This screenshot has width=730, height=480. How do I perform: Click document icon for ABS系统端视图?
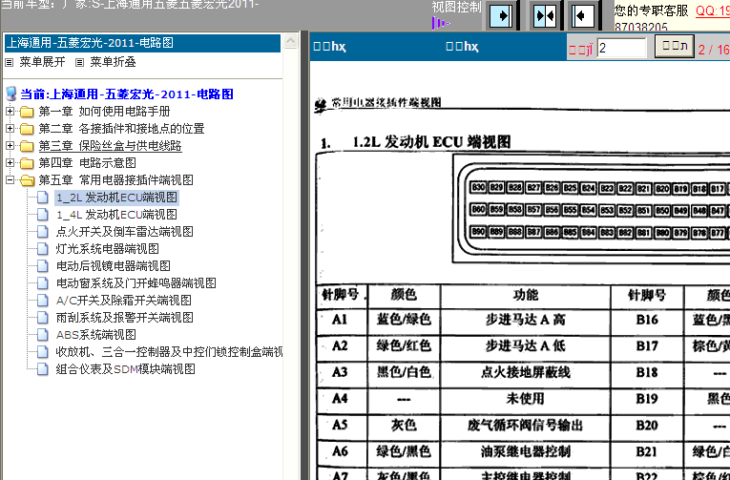[43, 335]
